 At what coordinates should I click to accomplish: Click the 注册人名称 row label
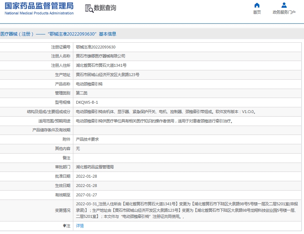coord(61,56)
